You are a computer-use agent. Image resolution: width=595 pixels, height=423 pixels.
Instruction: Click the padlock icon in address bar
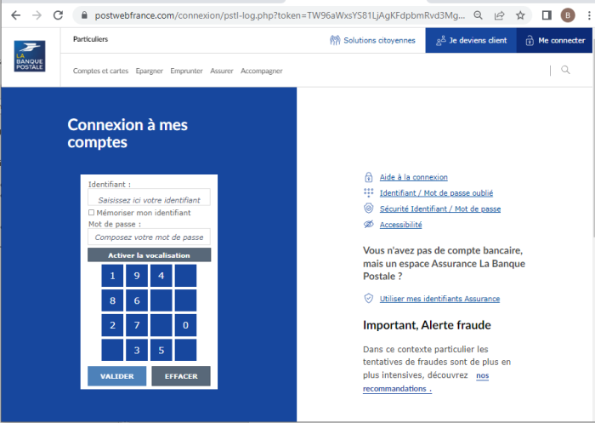pos(85,15)
